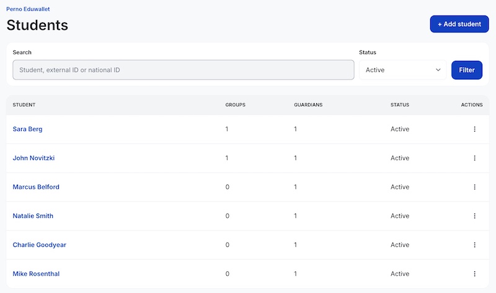Viewport: 496px width, 293px height.
Task: Open actions menu for Sara Berg
Action: pos(474,129)
